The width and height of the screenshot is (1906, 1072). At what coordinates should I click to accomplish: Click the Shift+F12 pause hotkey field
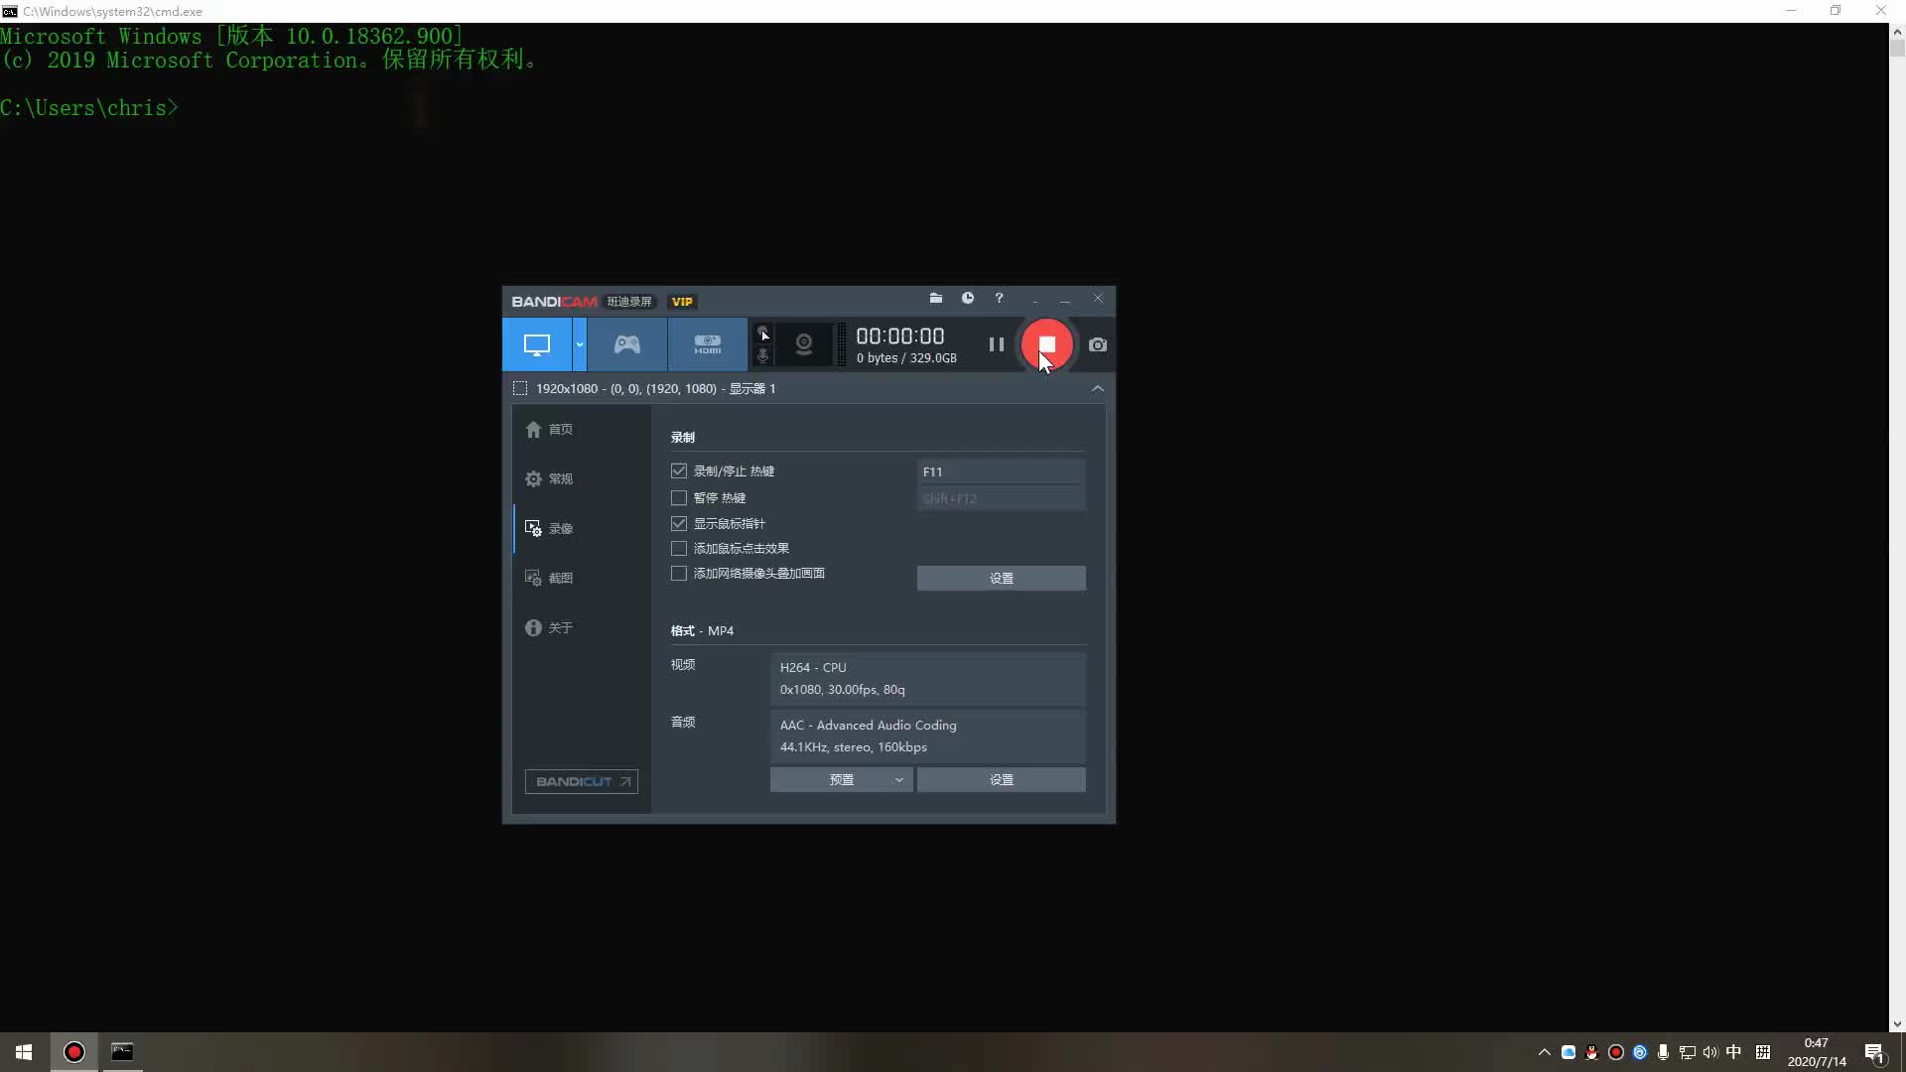pos(1001,498)
